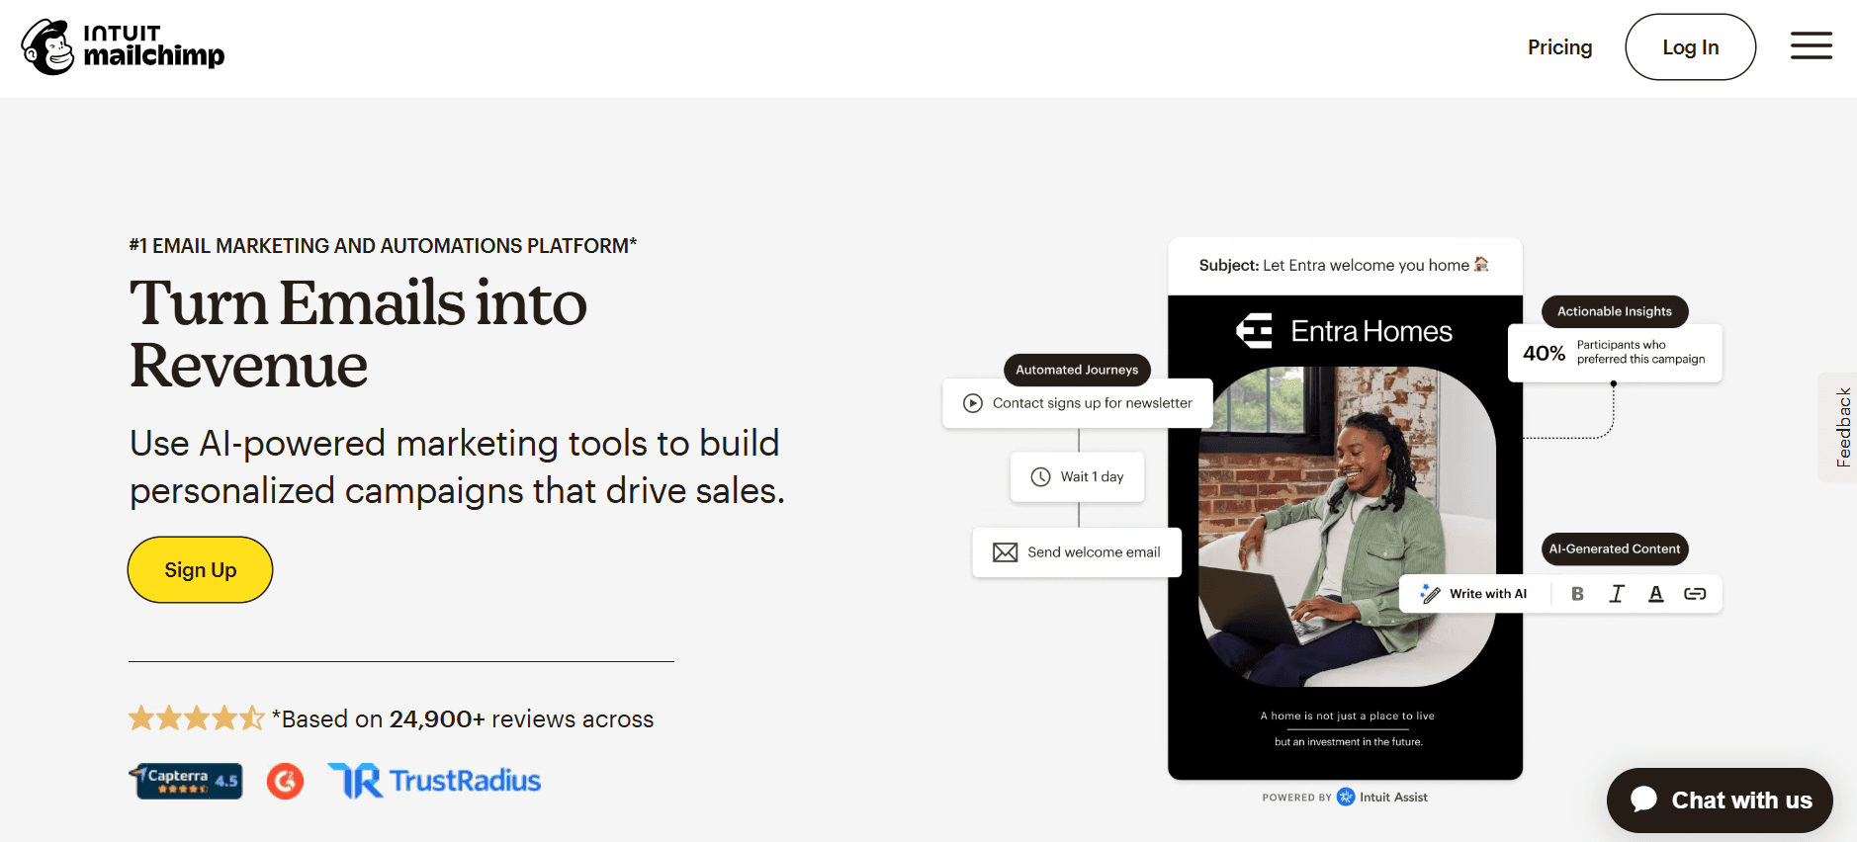Click the five-star rating graphic
The image size is (1857, 842).
(197, 717)
